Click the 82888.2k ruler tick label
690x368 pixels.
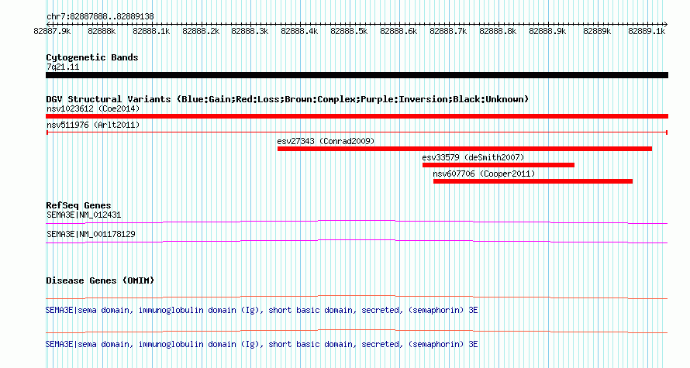click(x=201, y=31)
